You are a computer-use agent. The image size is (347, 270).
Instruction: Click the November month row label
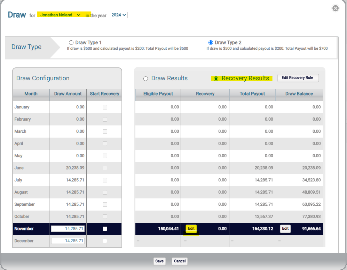point(24,229)
